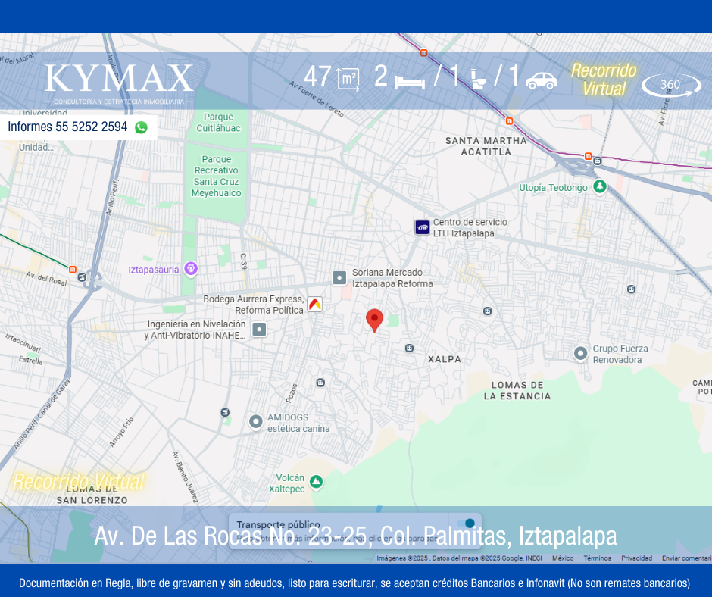Click the yellow Recorrido Virtual text at top
Image resolution: width=712 pixels, height=597 pixels.
603,80
